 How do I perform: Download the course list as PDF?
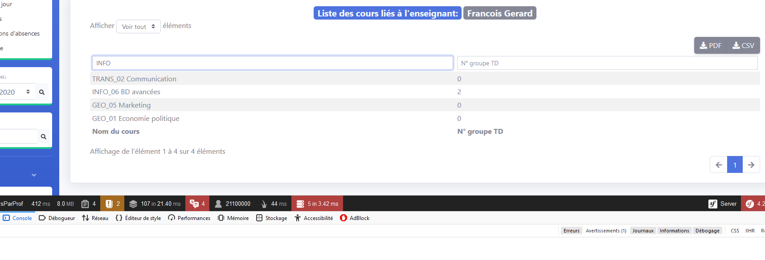tap(711, 45)
